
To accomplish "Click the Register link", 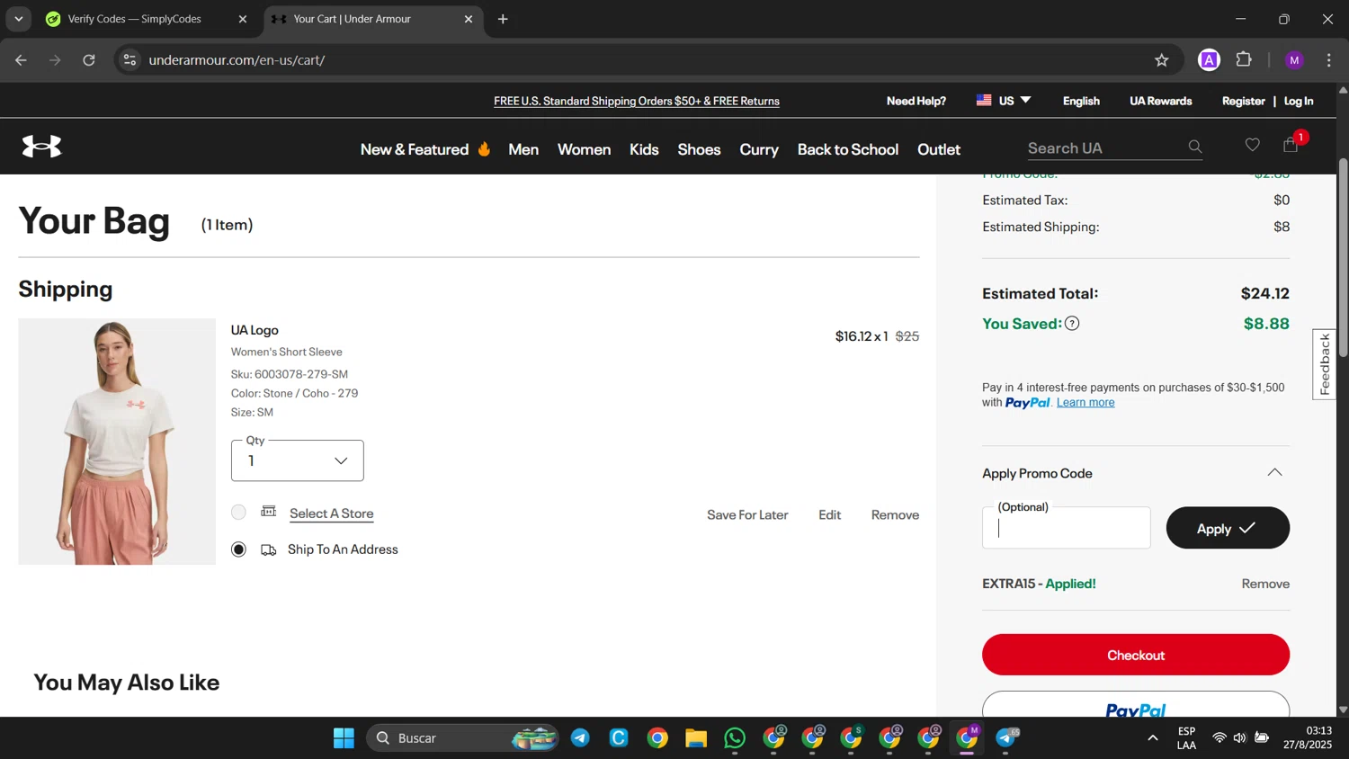I will point(1244,101).
